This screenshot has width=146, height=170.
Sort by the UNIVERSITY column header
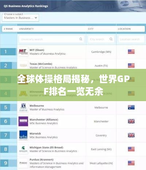(26, 29)
